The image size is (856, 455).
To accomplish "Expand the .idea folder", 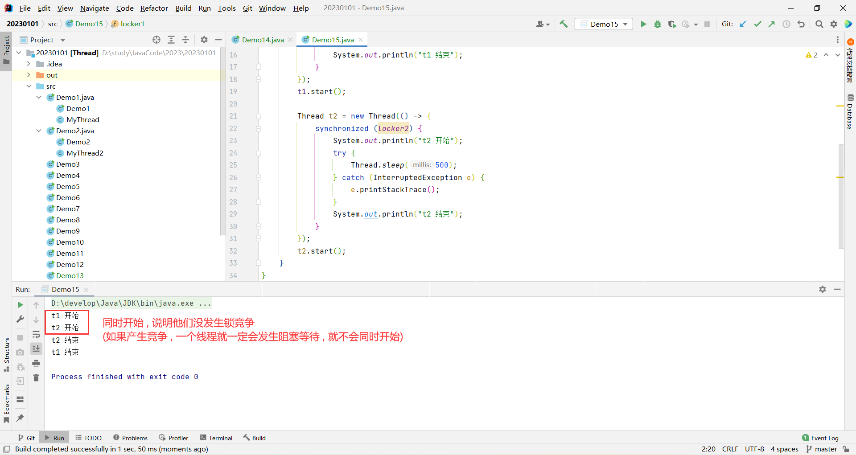I will (29, 64).
